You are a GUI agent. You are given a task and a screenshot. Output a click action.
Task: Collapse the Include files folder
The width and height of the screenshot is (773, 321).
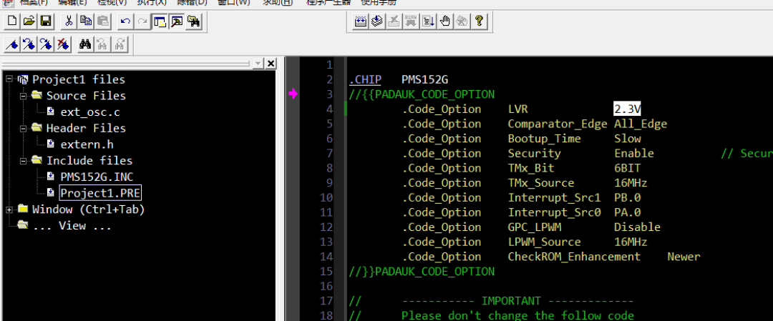pyautogui.click(x=23, y=160)
